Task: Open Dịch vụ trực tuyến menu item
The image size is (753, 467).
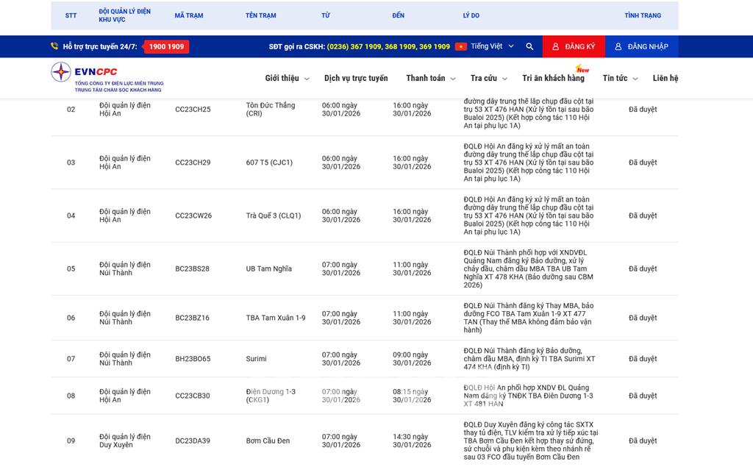Action: 356,78
